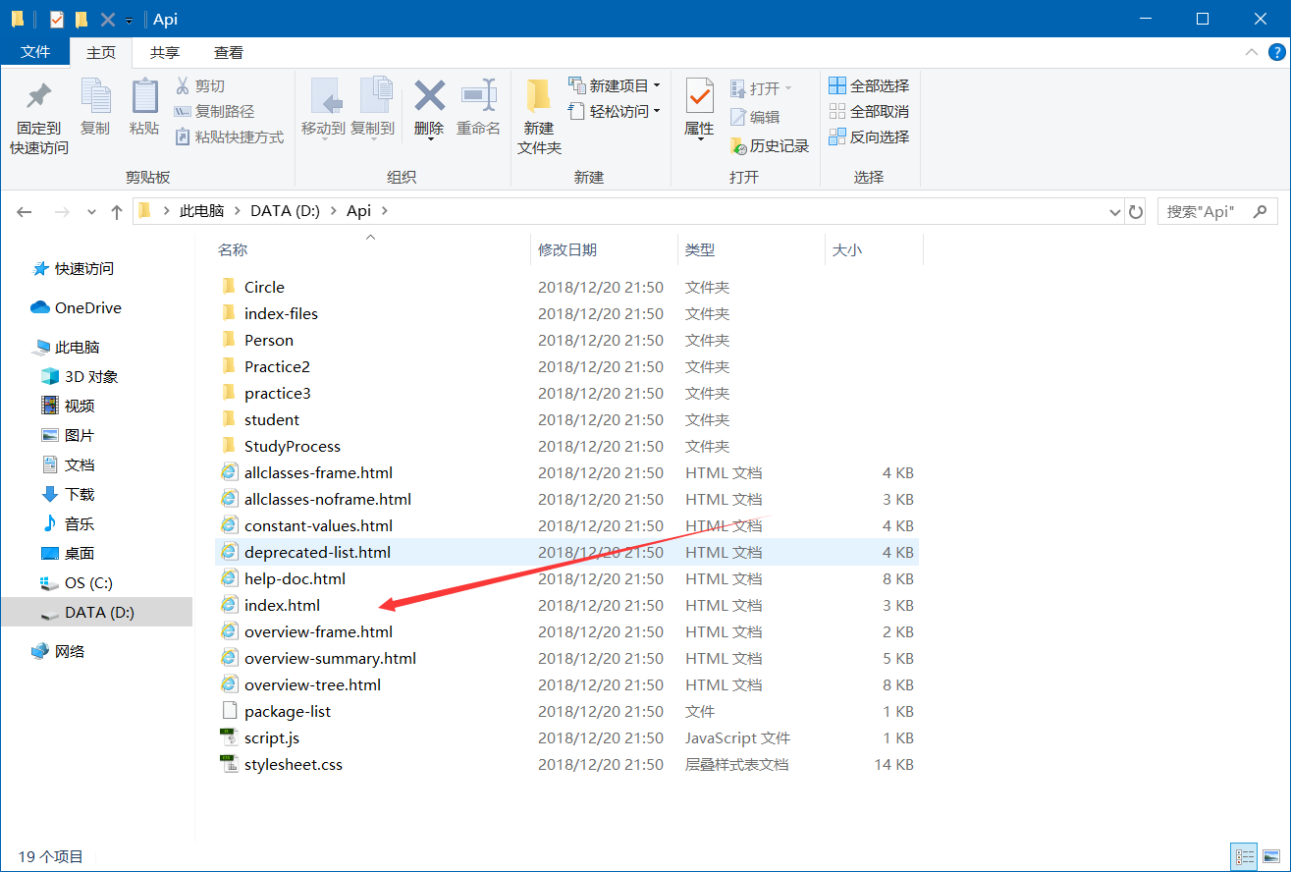
Task: Click Invert selection (反向选择)
Action: click(869, 137)
